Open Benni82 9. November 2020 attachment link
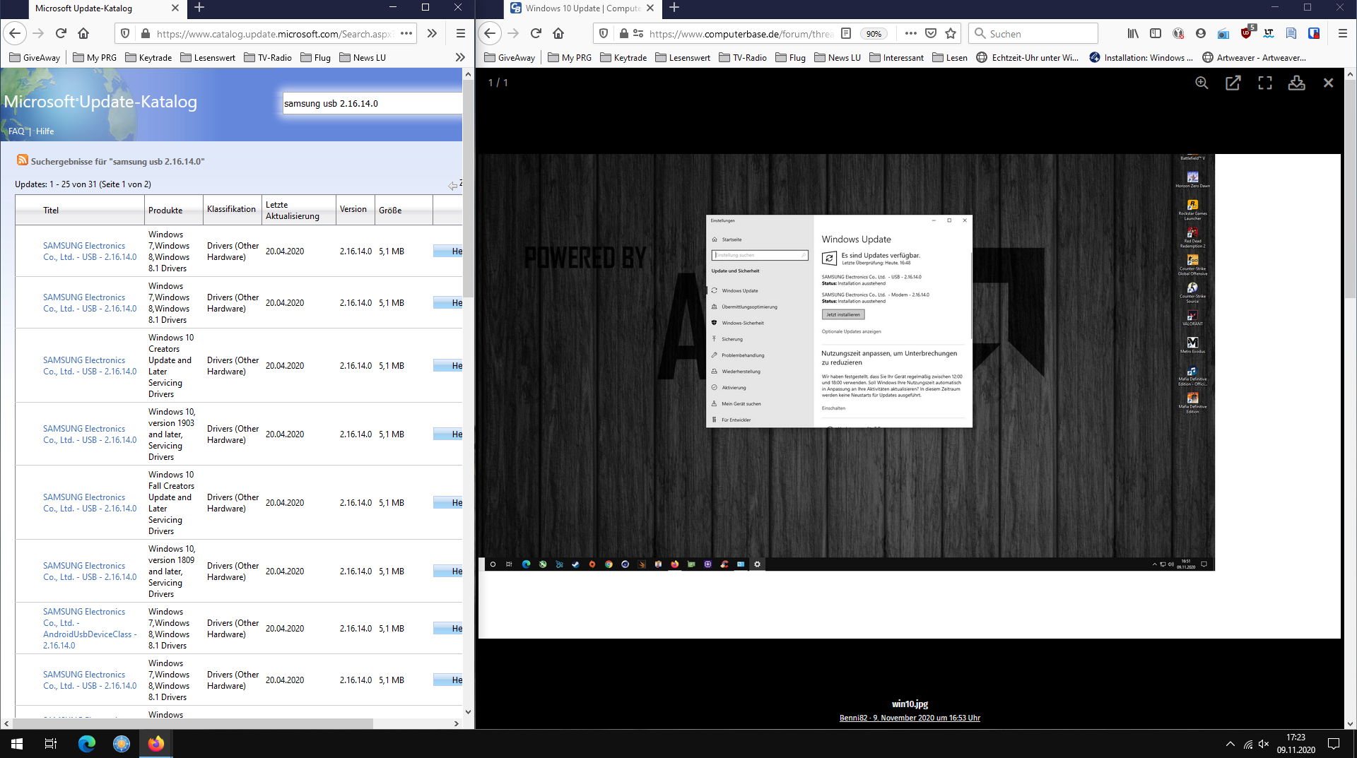 pyautogui.click(x=910, y=718)
